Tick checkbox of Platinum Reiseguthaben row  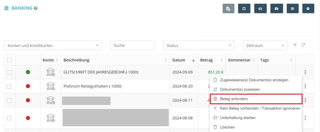coord(9,87)
